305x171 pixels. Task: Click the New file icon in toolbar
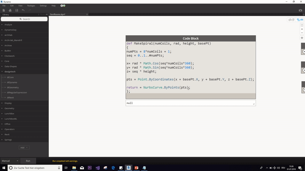pos(3,10)
